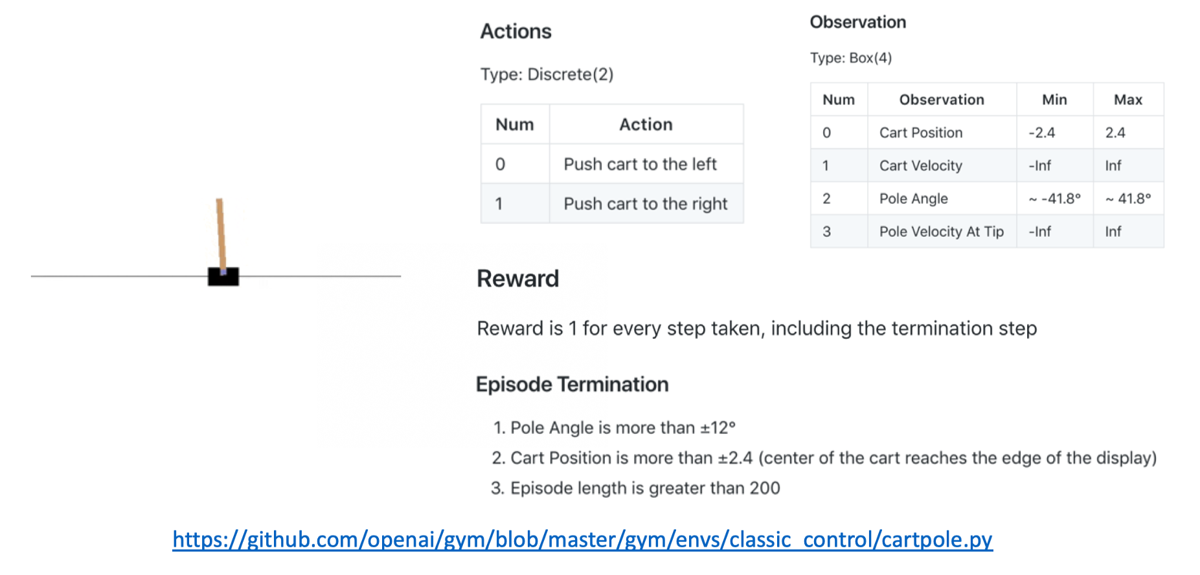
Task: Click the Action column header
Action: 646,124
